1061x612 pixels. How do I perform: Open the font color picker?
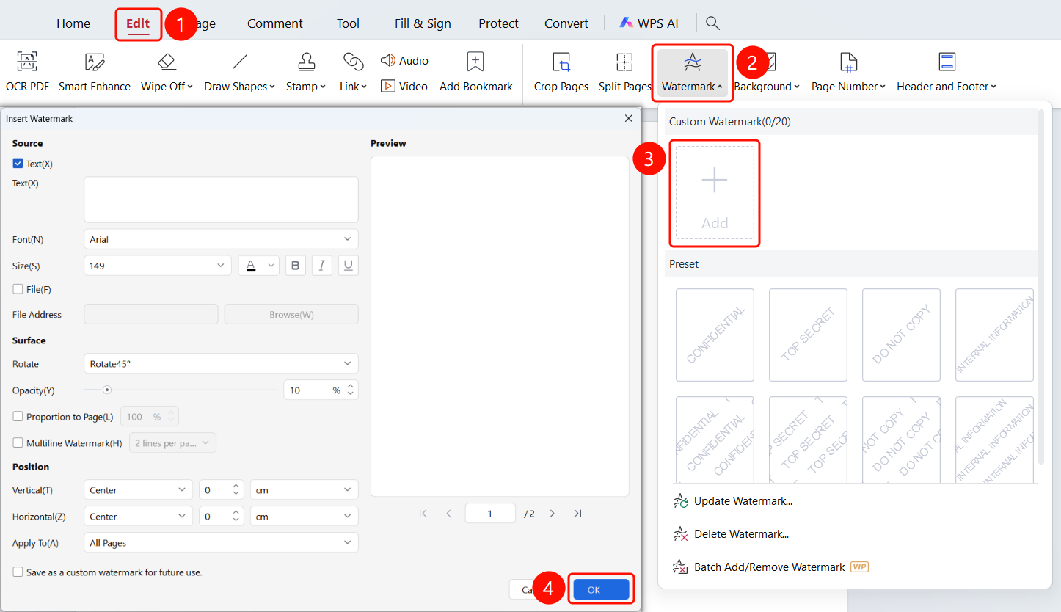[x=259, y=266]
